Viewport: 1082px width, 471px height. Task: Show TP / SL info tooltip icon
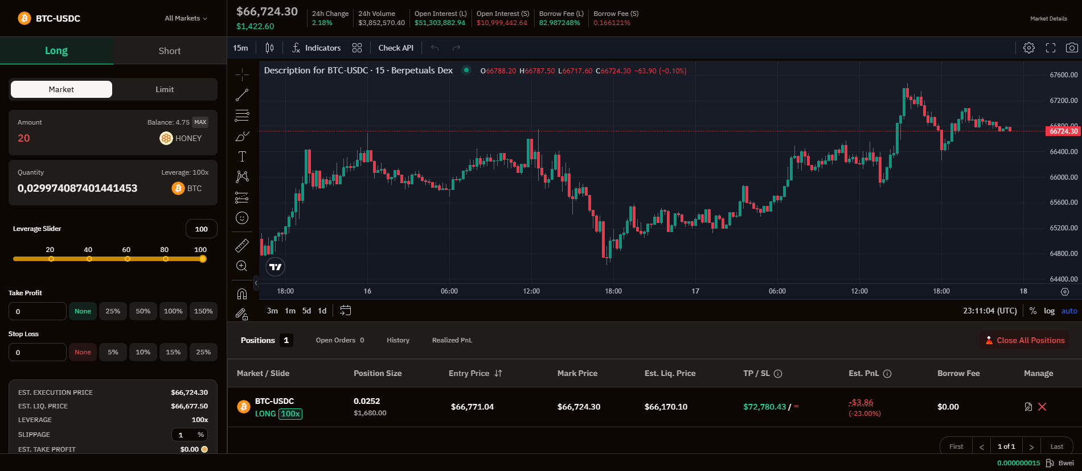[x=778, y=374]
